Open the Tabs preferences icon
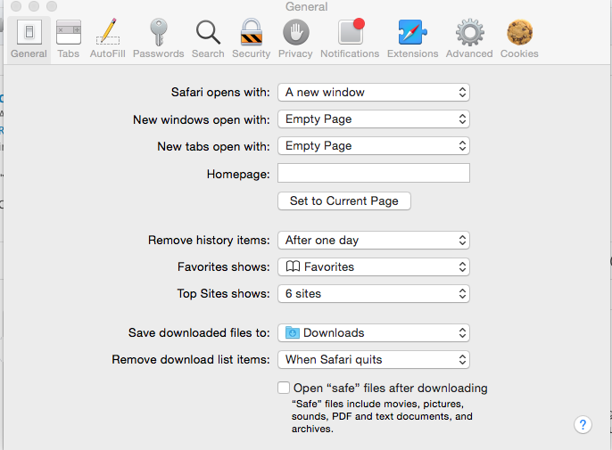This screenshot has height=450, width=612. click(69, 32)
